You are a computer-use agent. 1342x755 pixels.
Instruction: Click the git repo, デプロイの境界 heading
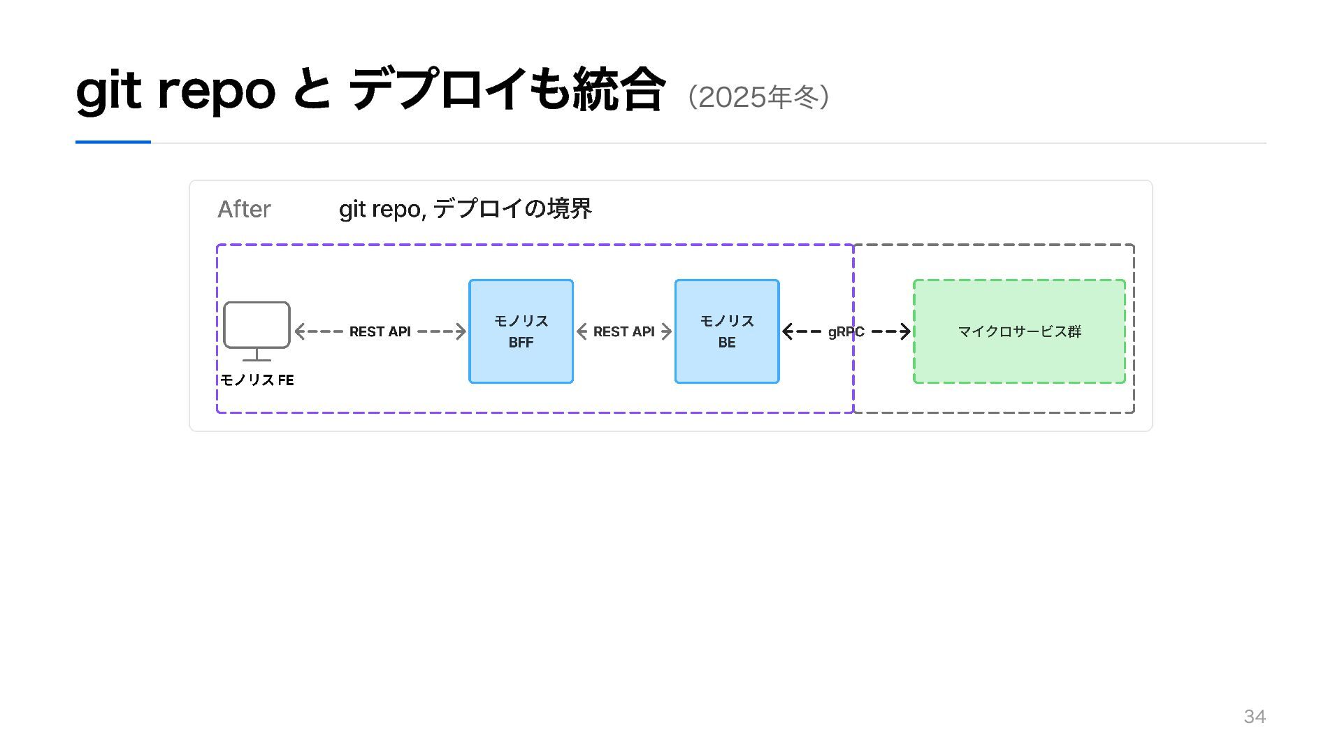466,209
